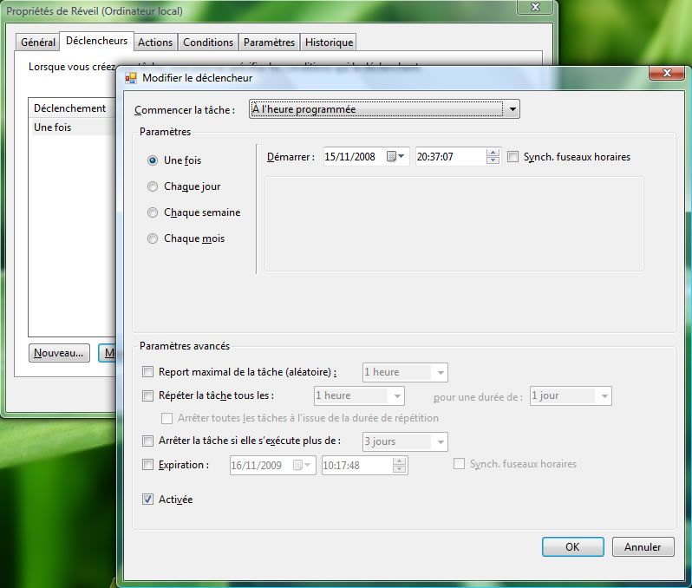This screenshot has height=588, width=692.
Task: Check Répéter la tâche tous les
Action: (147, 395)
